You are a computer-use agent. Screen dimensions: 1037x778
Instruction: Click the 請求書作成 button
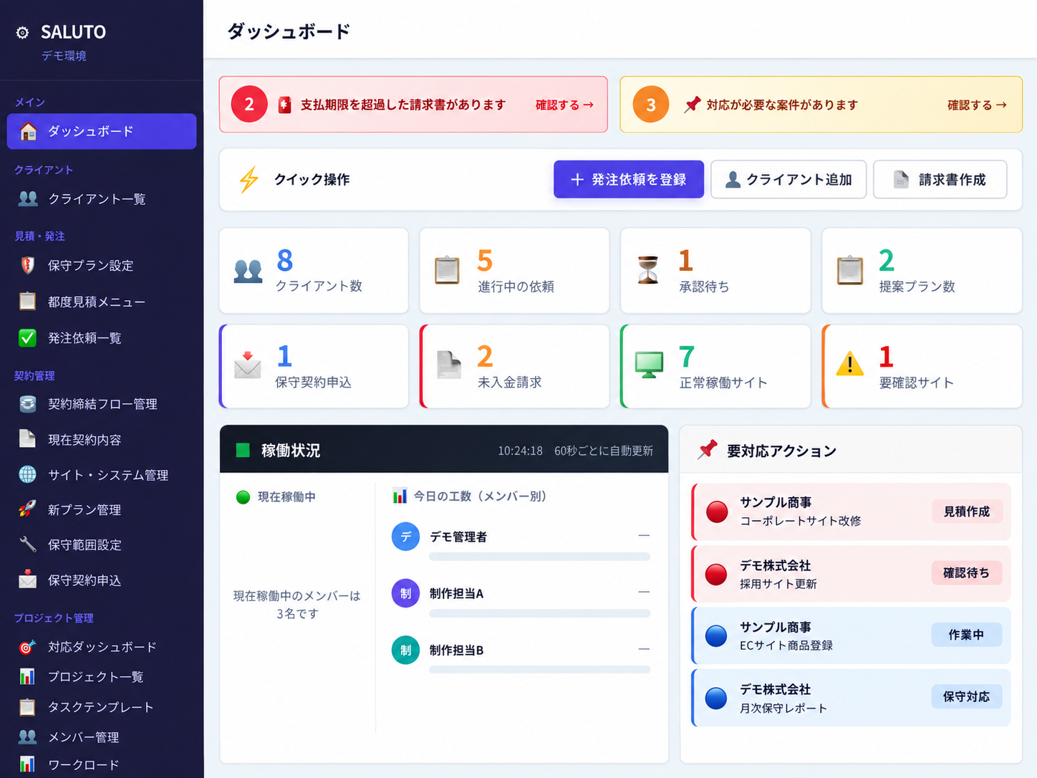coord(940,179)
